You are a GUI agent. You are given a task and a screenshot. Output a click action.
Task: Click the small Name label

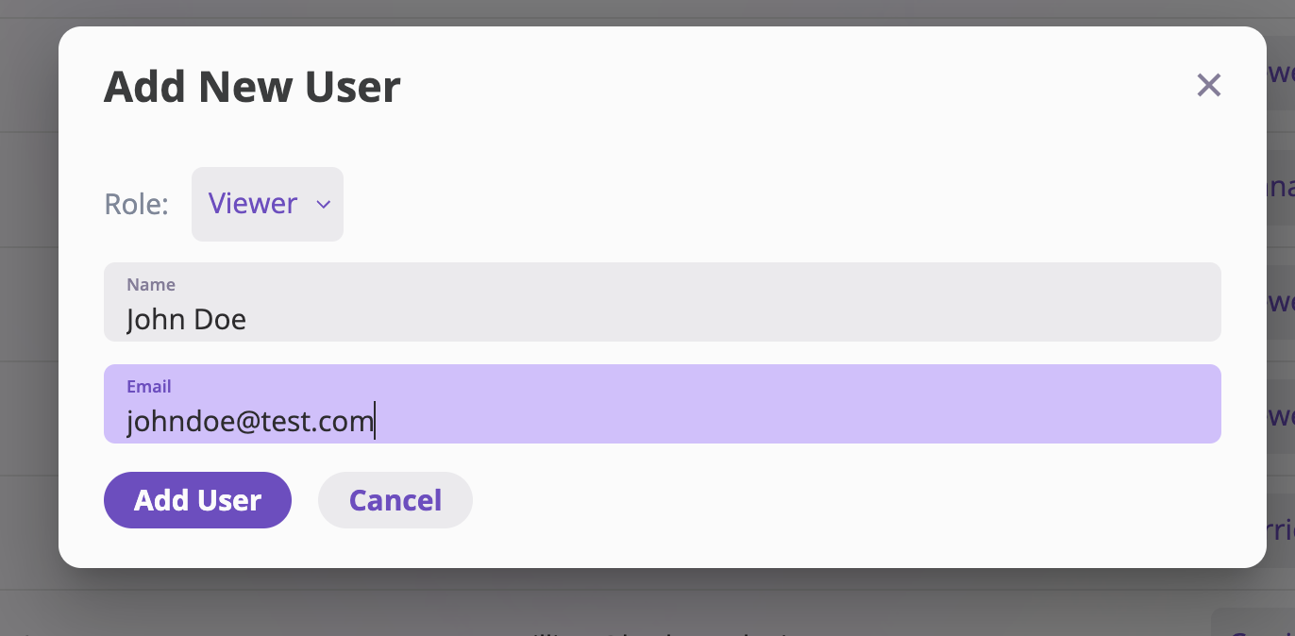coord(151,284)
